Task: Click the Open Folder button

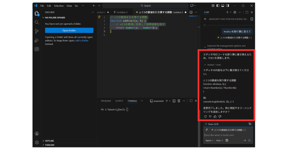Action: (x=69, y=30)
